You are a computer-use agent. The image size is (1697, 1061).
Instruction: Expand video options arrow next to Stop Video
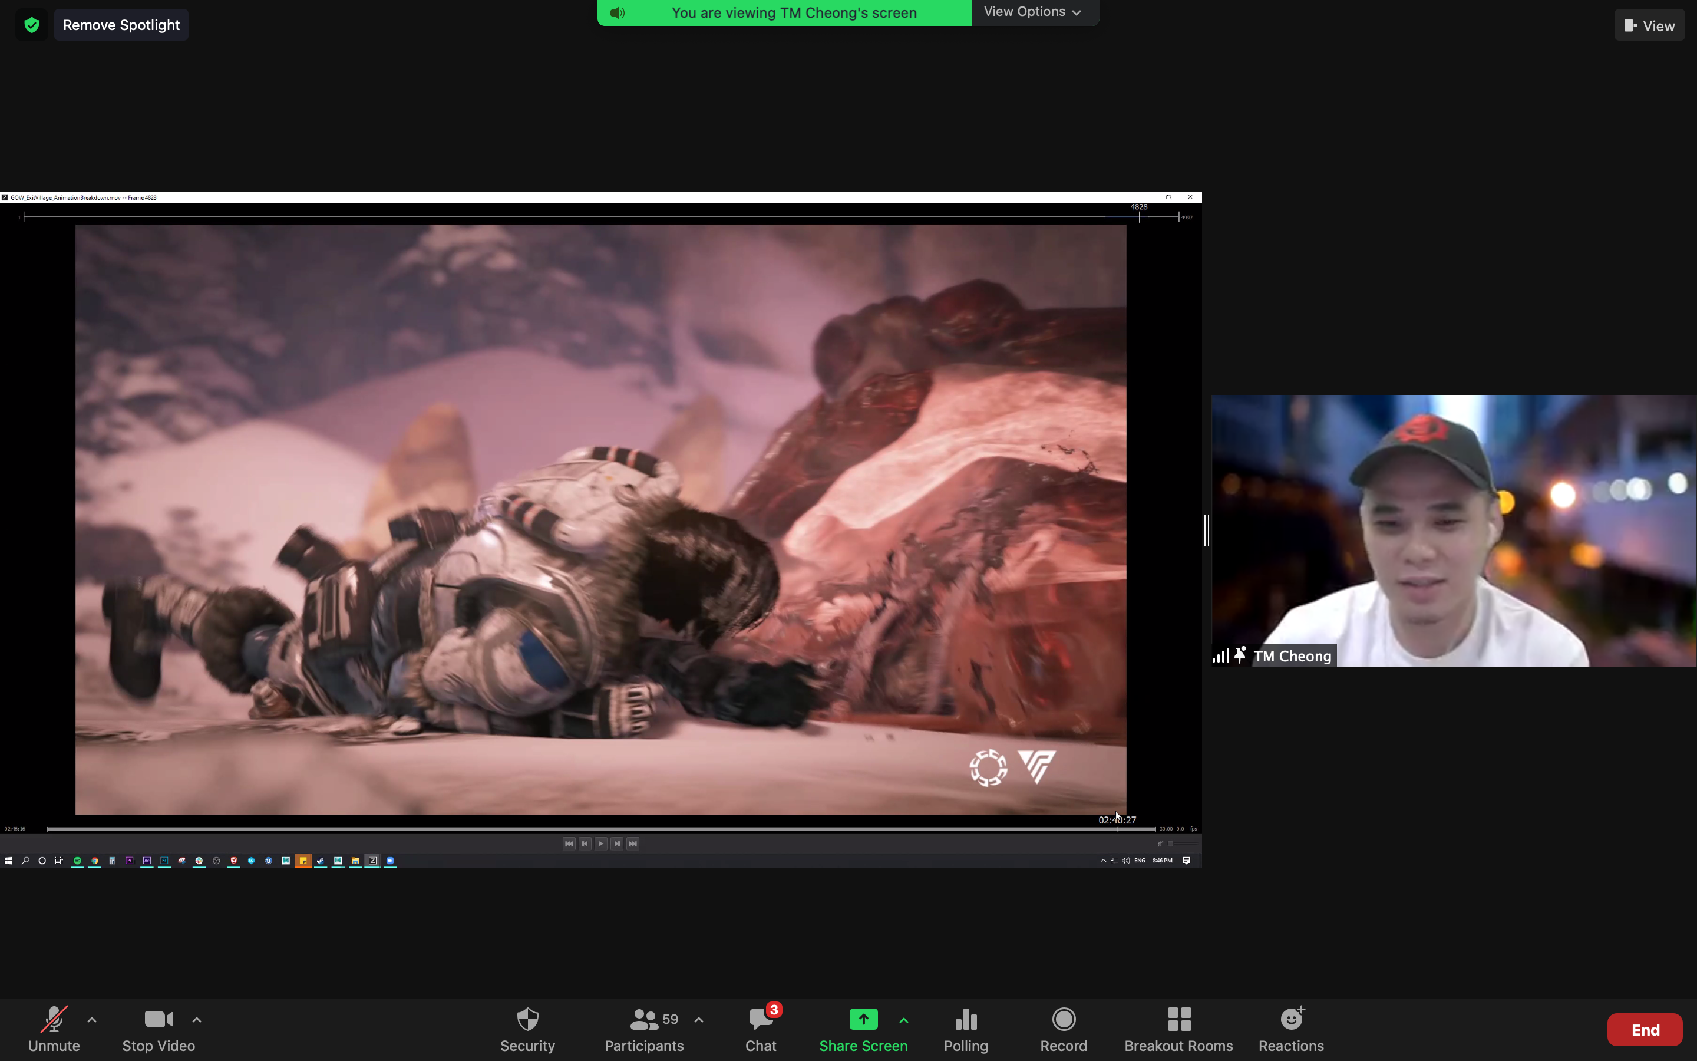(197, 1020)
